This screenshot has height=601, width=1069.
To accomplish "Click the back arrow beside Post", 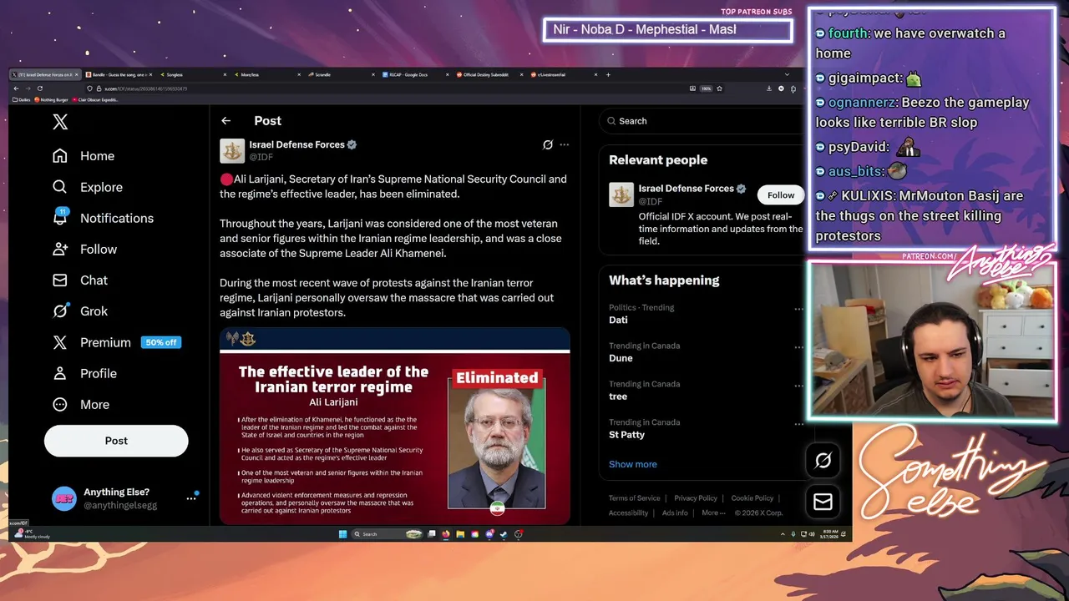I will point(225,121).
